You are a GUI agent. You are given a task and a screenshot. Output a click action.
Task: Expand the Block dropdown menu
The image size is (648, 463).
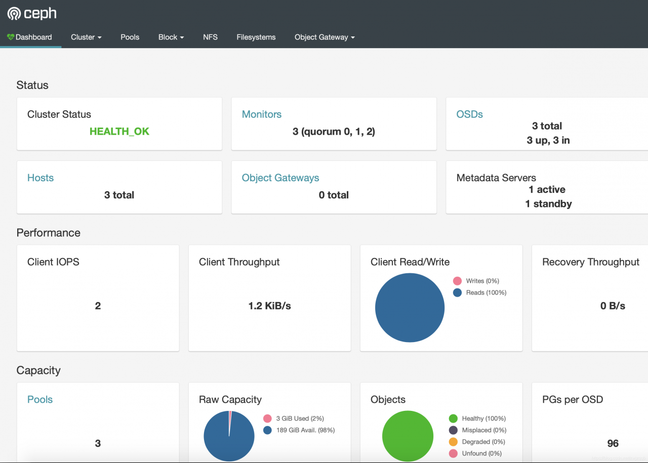(171, 37)
